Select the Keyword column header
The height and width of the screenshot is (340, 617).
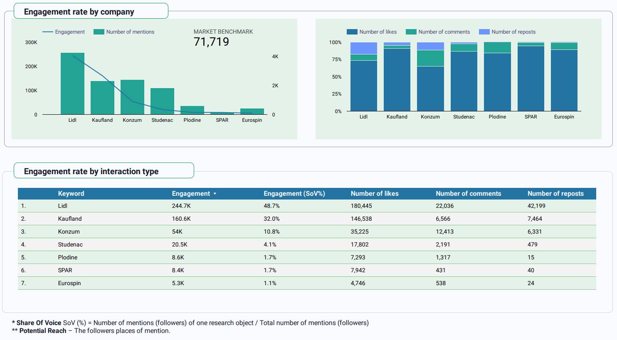(71, 194)
